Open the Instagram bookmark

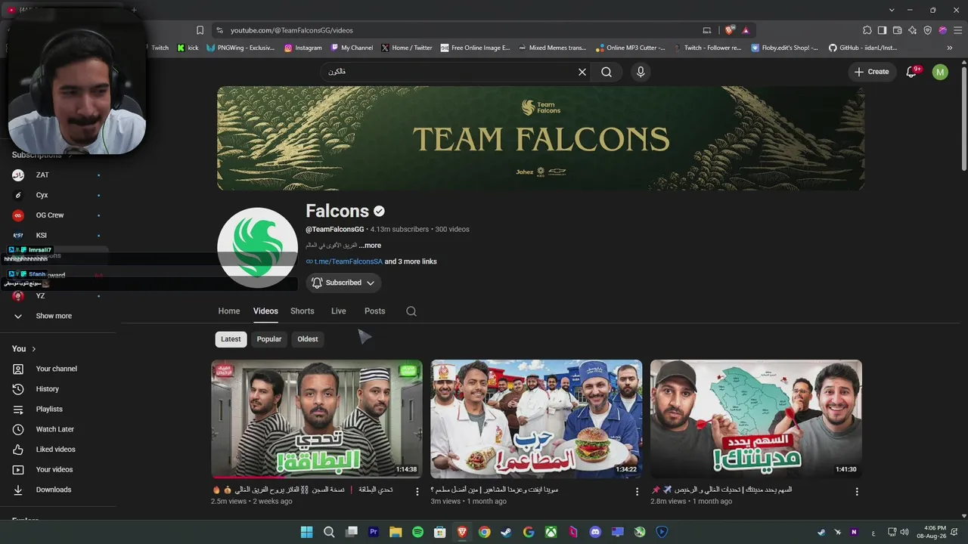[303, 48]
